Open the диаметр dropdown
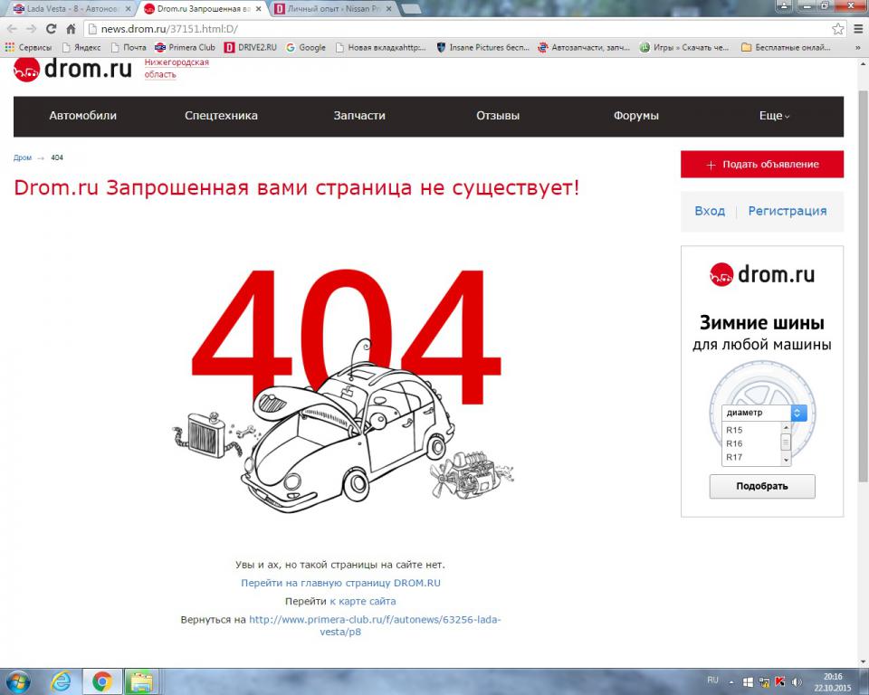 coord(764,413)
